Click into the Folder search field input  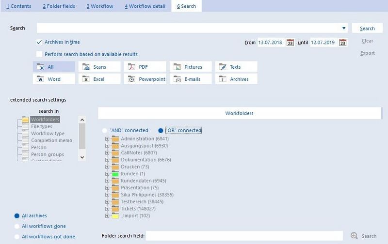(244, 236)
